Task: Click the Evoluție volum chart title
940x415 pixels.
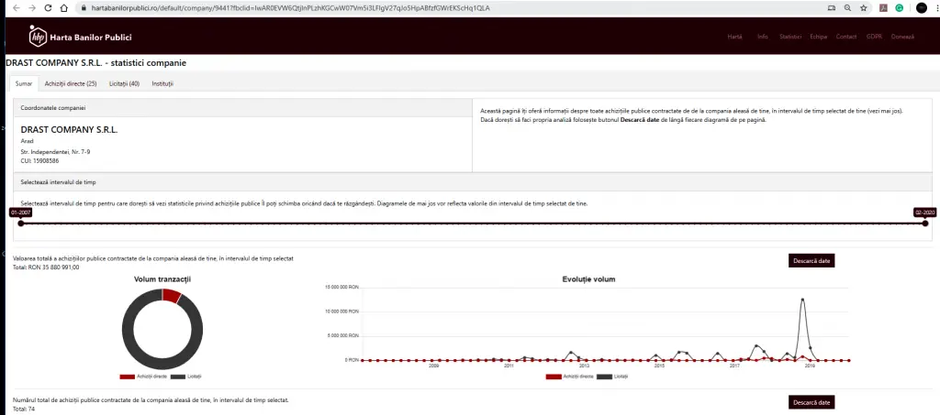Action: 588,279
